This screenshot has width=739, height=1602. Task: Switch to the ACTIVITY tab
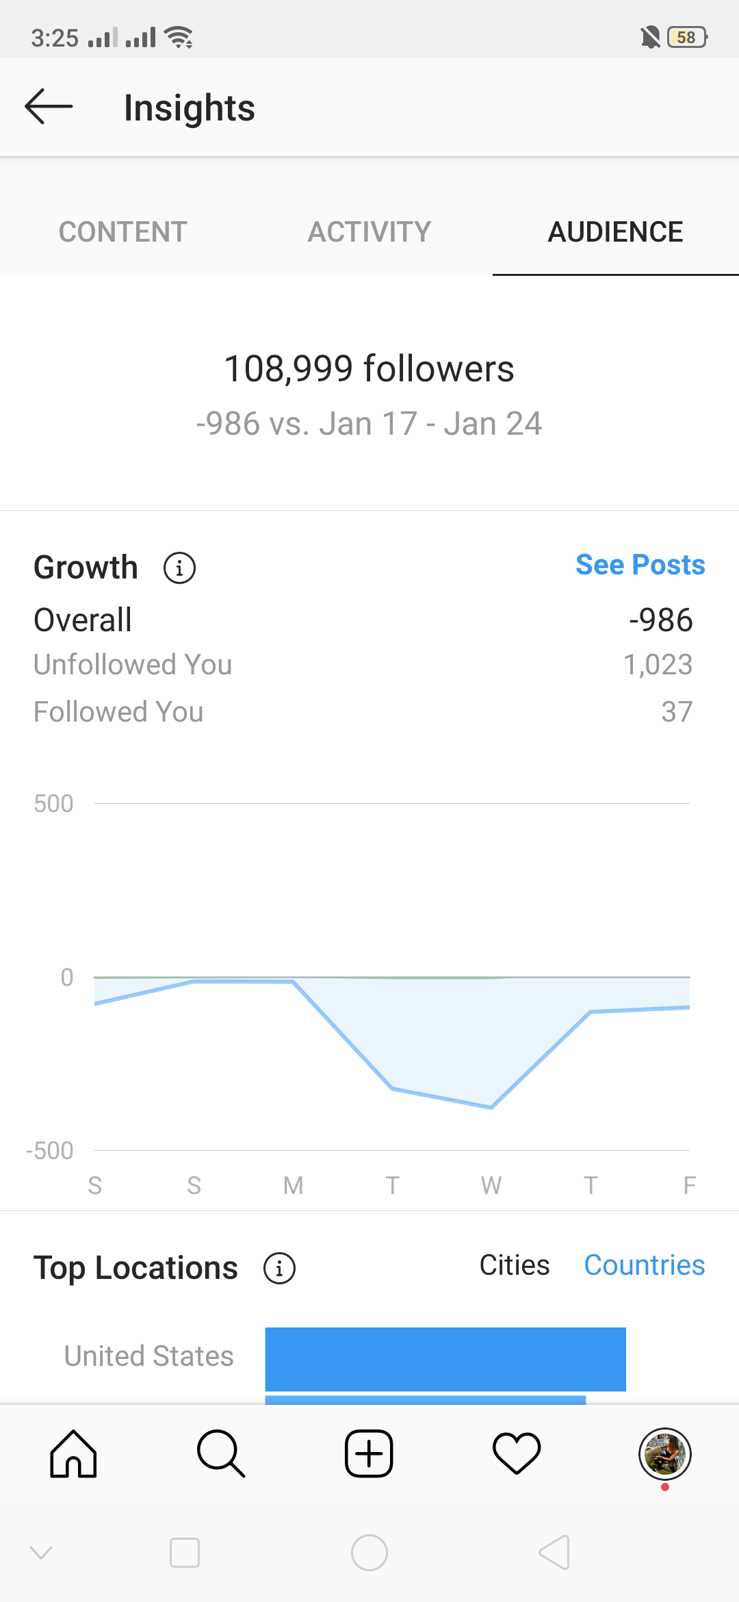(x=369, y=232)
